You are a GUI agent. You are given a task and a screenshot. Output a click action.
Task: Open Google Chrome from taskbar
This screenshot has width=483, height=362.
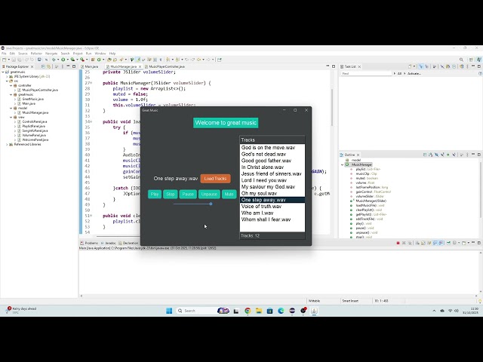248,311
